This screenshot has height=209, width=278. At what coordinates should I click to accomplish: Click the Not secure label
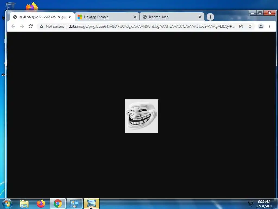tap(55, 26)
